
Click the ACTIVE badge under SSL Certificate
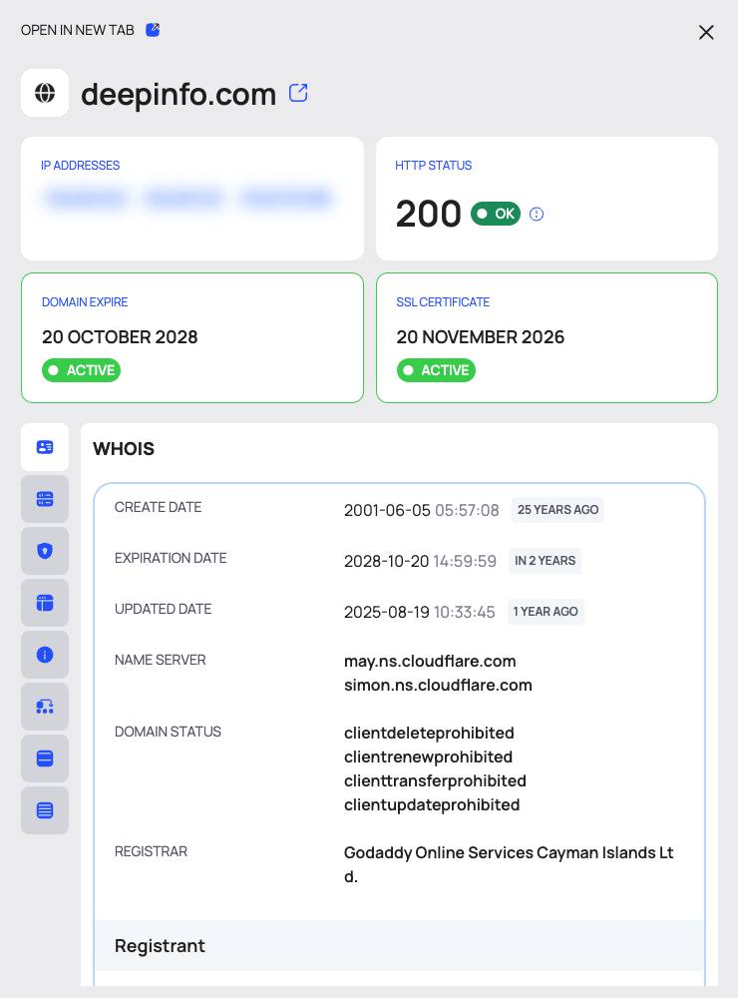437,370
